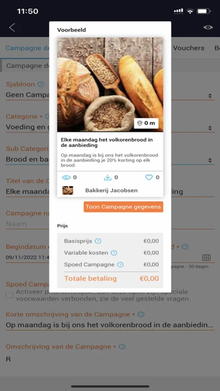
Task: Enable the Spoed Campagne checkbox
Action: pyautogui.click(x=10, y=295)
